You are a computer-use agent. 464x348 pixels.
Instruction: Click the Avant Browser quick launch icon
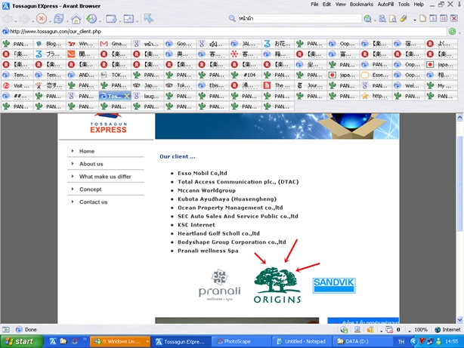[53, 341]
